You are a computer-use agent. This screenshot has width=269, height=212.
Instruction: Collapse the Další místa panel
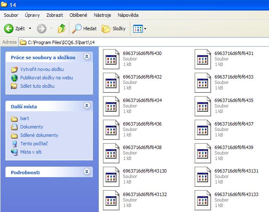pos(87,106)
